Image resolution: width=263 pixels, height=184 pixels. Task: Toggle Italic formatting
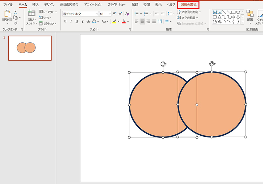click(x=71, y=21)
